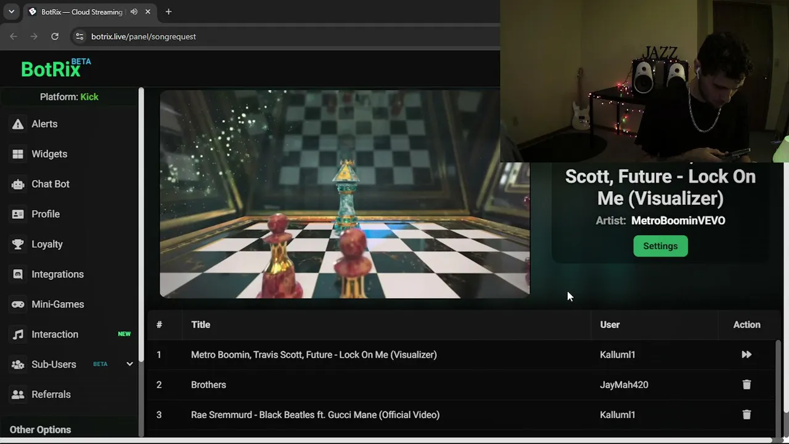Viewport: 789px width, 444px height.
Task: Click the Referrals icon in sidebar
Action: (x=18, y=395)
